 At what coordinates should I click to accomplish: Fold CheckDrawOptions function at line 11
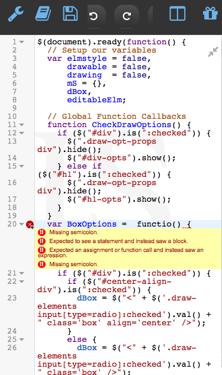click(21, 125)
